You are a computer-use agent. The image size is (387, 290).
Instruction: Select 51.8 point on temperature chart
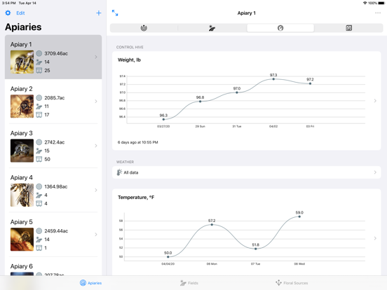[255, 249]
